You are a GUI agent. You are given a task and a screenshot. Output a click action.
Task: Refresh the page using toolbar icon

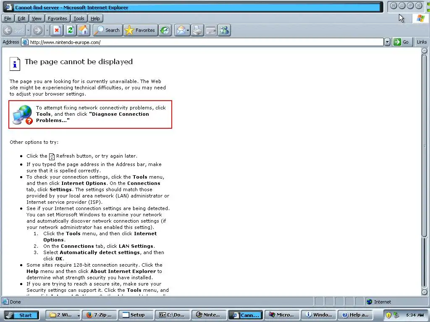coord(70,30)
